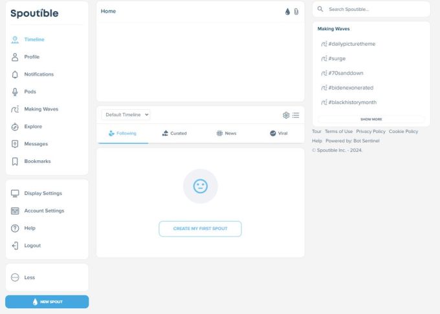Click the Help question mark icon

(x=15, y=228)
